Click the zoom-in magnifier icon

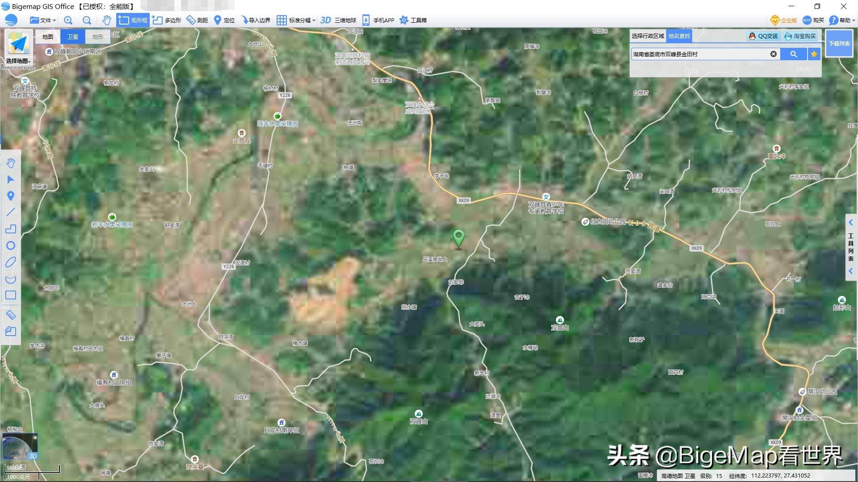tap(68, 20)
